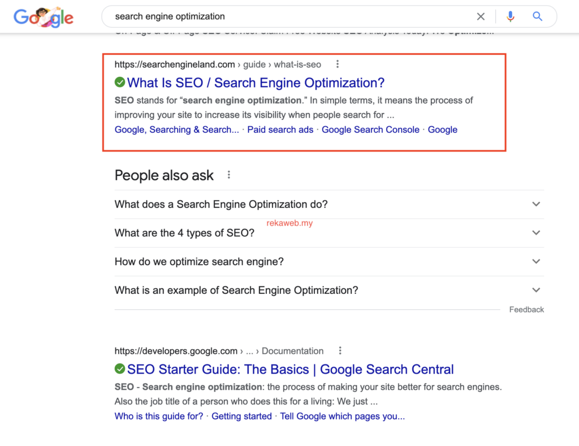The width and height of the screenshot is (579, 446).
Task: Click the Feedback link
Action: [x=526, y=309]
